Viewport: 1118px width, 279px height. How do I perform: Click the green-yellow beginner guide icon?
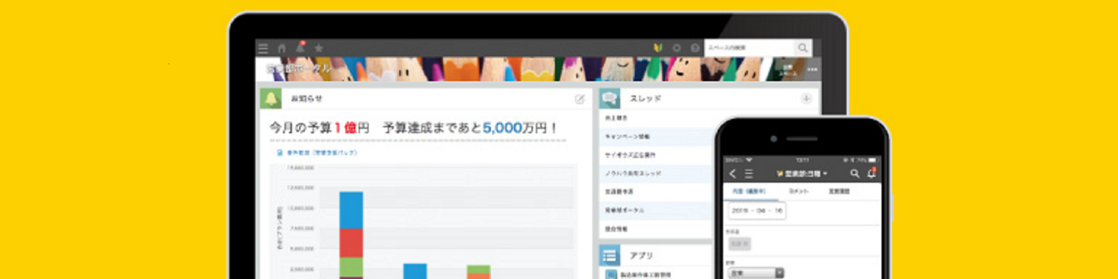click(658, 48)
